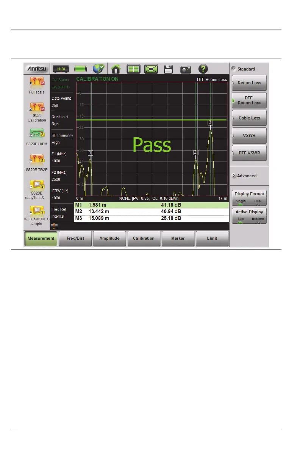Go to the Home screen icon
300x452 pixels.
pyautogui.click(x=116, y=69)
